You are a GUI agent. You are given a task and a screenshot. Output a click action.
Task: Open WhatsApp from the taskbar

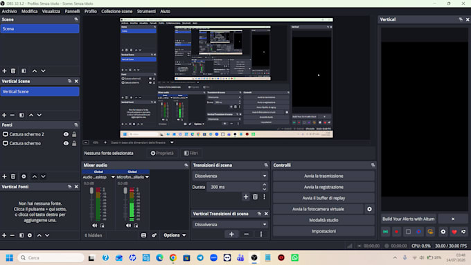point(294,258)
